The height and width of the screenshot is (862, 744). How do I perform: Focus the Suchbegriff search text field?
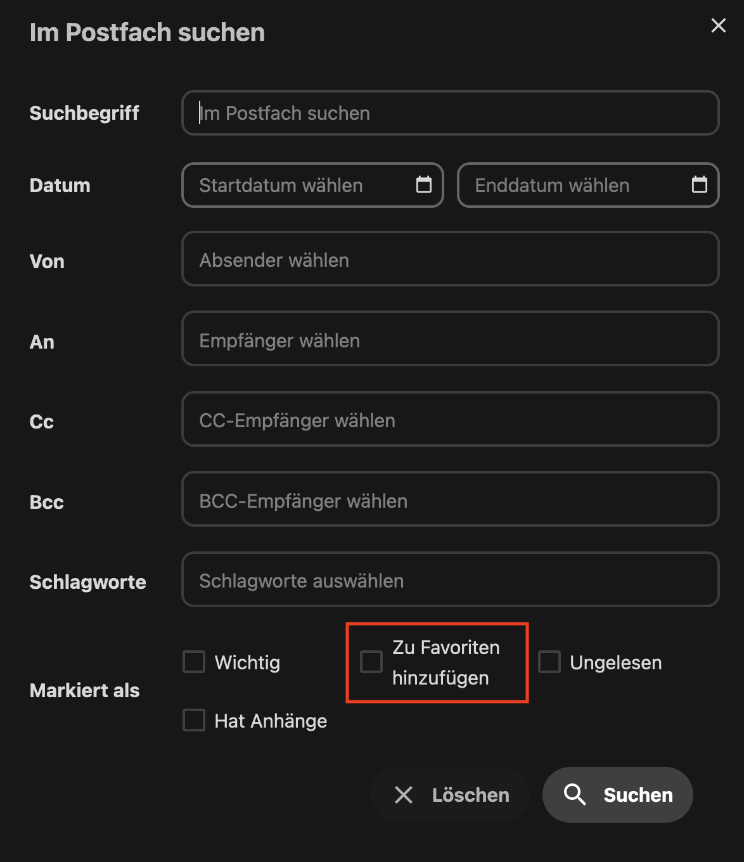pos(450,113)
